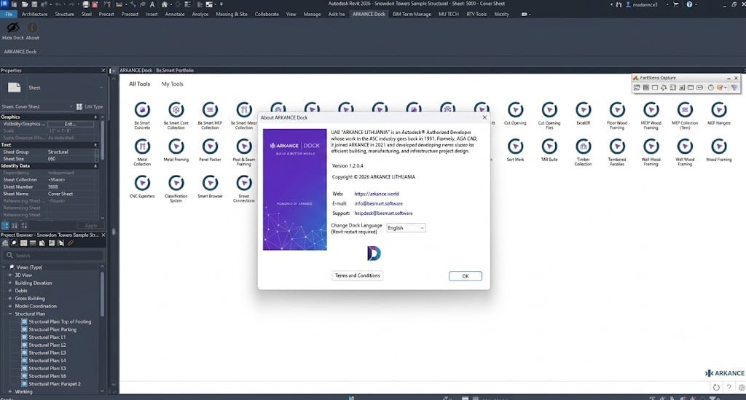Screen dimensions: 746x400
Task: Open the Annotate ribbon tab
Action: (x=175, y=15)
